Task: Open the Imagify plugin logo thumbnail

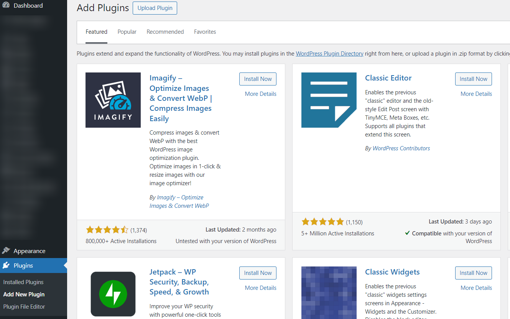Action: coord(113,100)
